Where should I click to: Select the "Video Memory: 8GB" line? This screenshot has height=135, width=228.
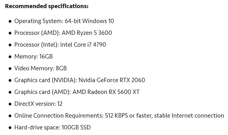click(40, 68)
